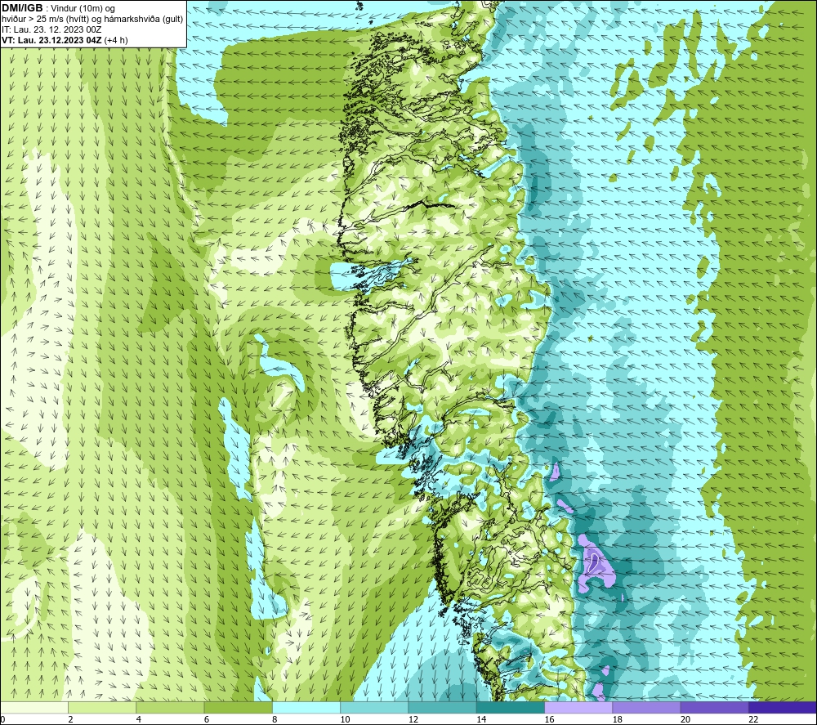Click the scale label 20
This screenshot has height=725, width=817.
tap(685, 719)
